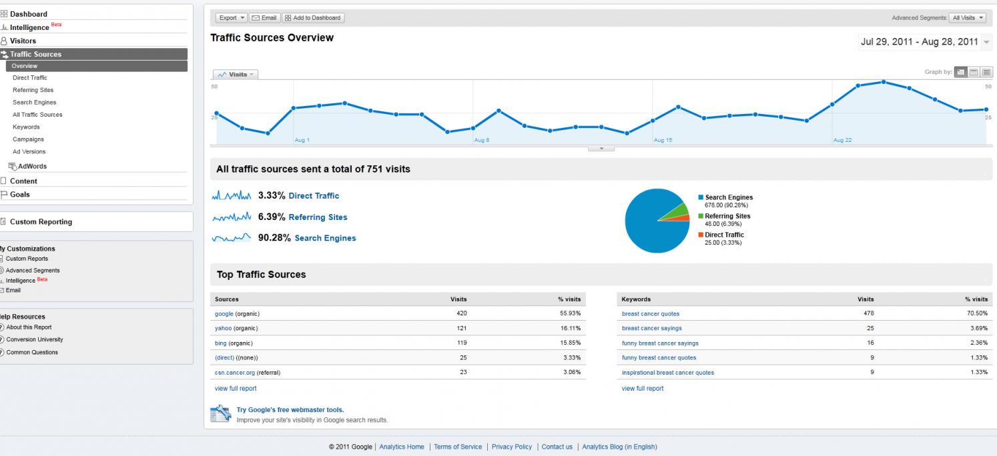Open the Export dropdown
The height and width of the screenshot is (456, 997).
(x=232, y=18)
